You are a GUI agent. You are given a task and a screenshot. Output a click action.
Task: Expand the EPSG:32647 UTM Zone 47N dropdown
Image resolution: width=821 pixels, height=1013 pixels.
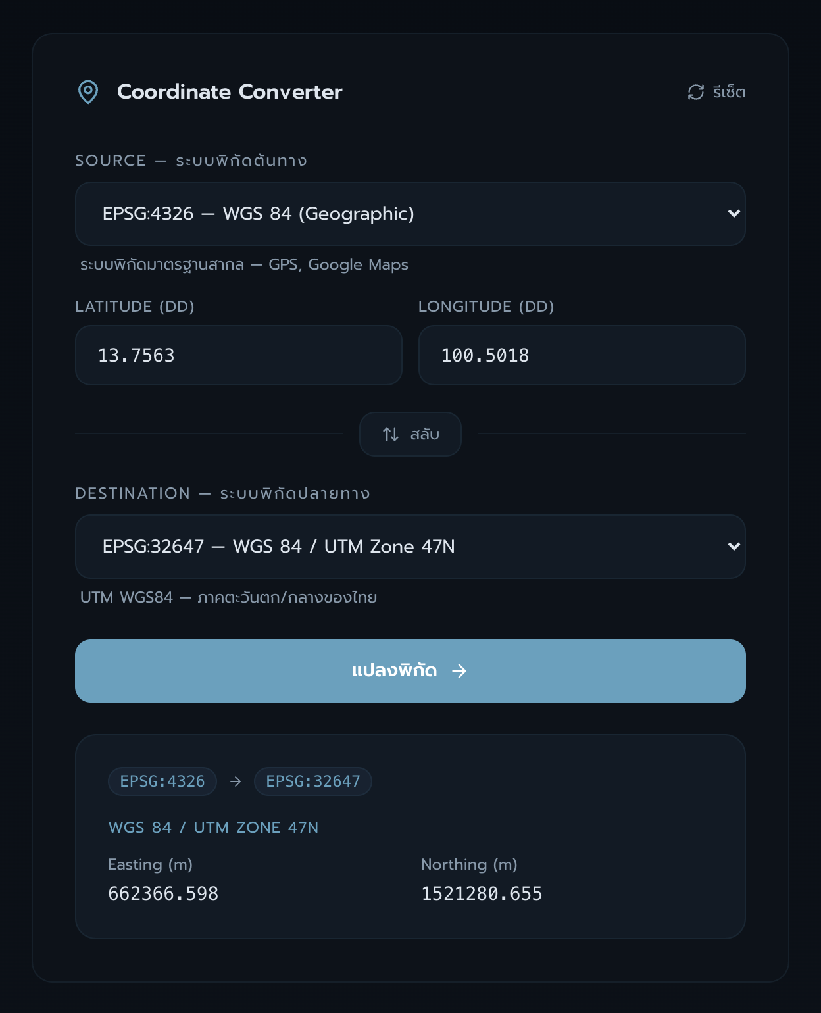coord(395,547)
